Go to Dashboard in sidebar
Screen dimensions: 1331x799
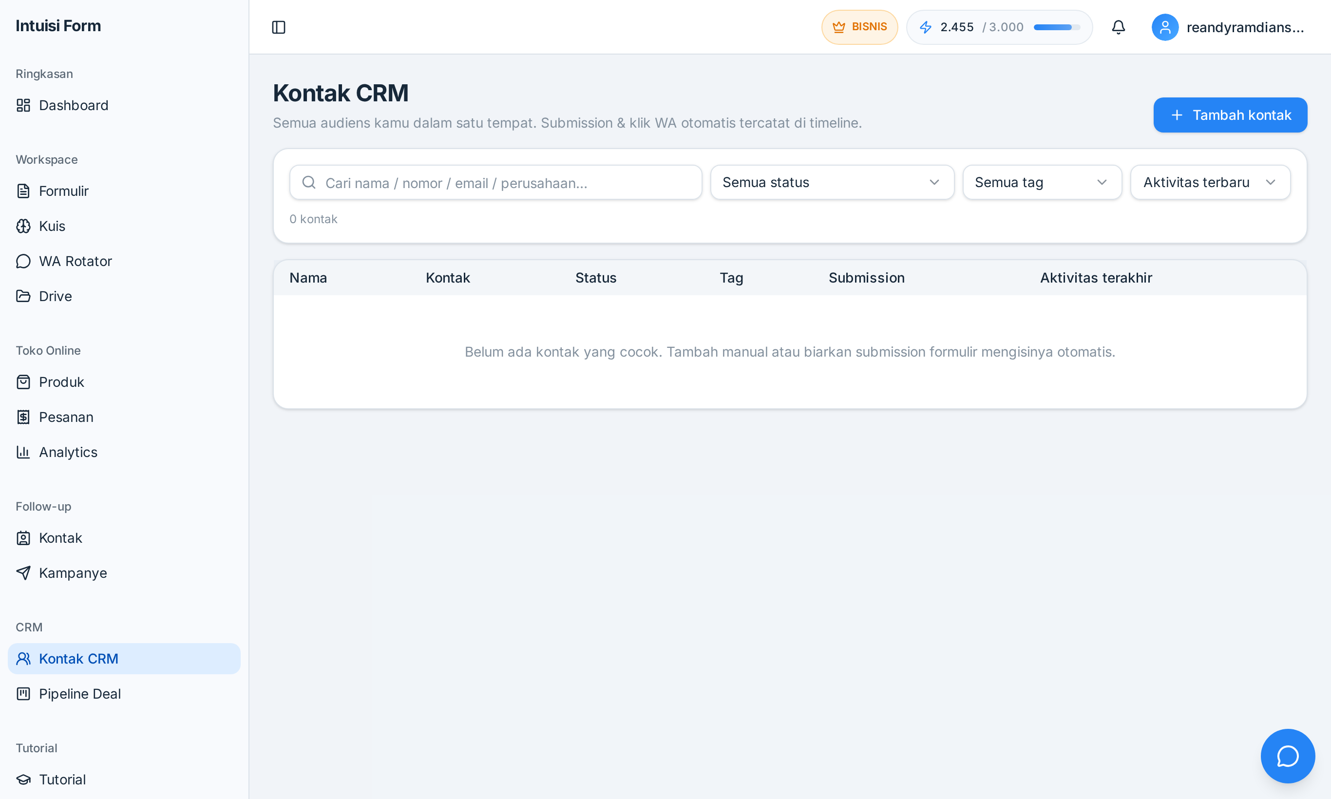pos(124,105)
